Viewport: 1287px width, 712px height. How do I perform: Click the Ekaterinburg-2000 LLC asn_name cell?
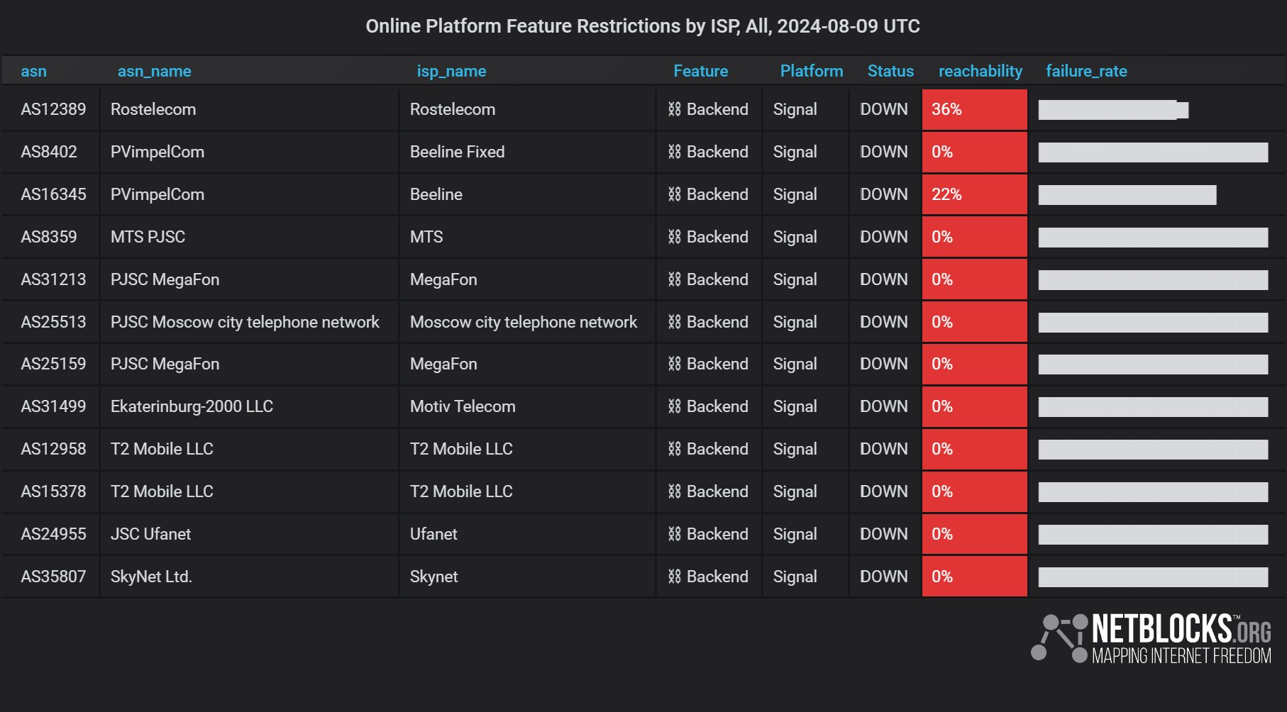coord(249,406)
